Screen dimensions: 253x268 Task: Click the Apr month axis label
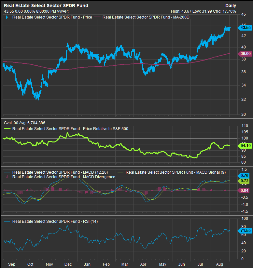click(143, 264)
